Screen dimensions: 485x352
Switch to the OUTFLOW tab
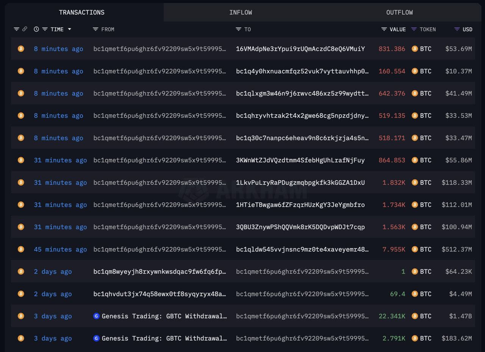pos(399,13)
